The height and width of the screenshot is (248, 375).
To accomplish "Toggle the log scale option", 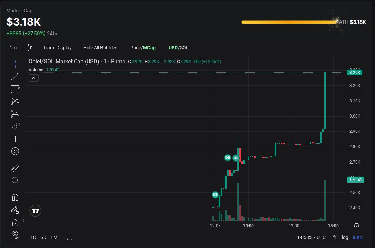I will click(x=345, y=237).
